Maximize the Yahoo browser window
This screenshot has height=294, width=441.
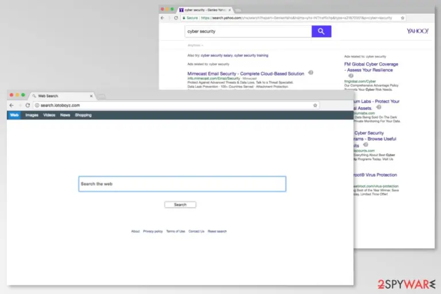[172, 9]
